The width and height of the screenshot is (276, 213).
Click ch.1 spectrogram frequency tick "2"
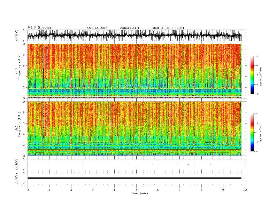24,87
